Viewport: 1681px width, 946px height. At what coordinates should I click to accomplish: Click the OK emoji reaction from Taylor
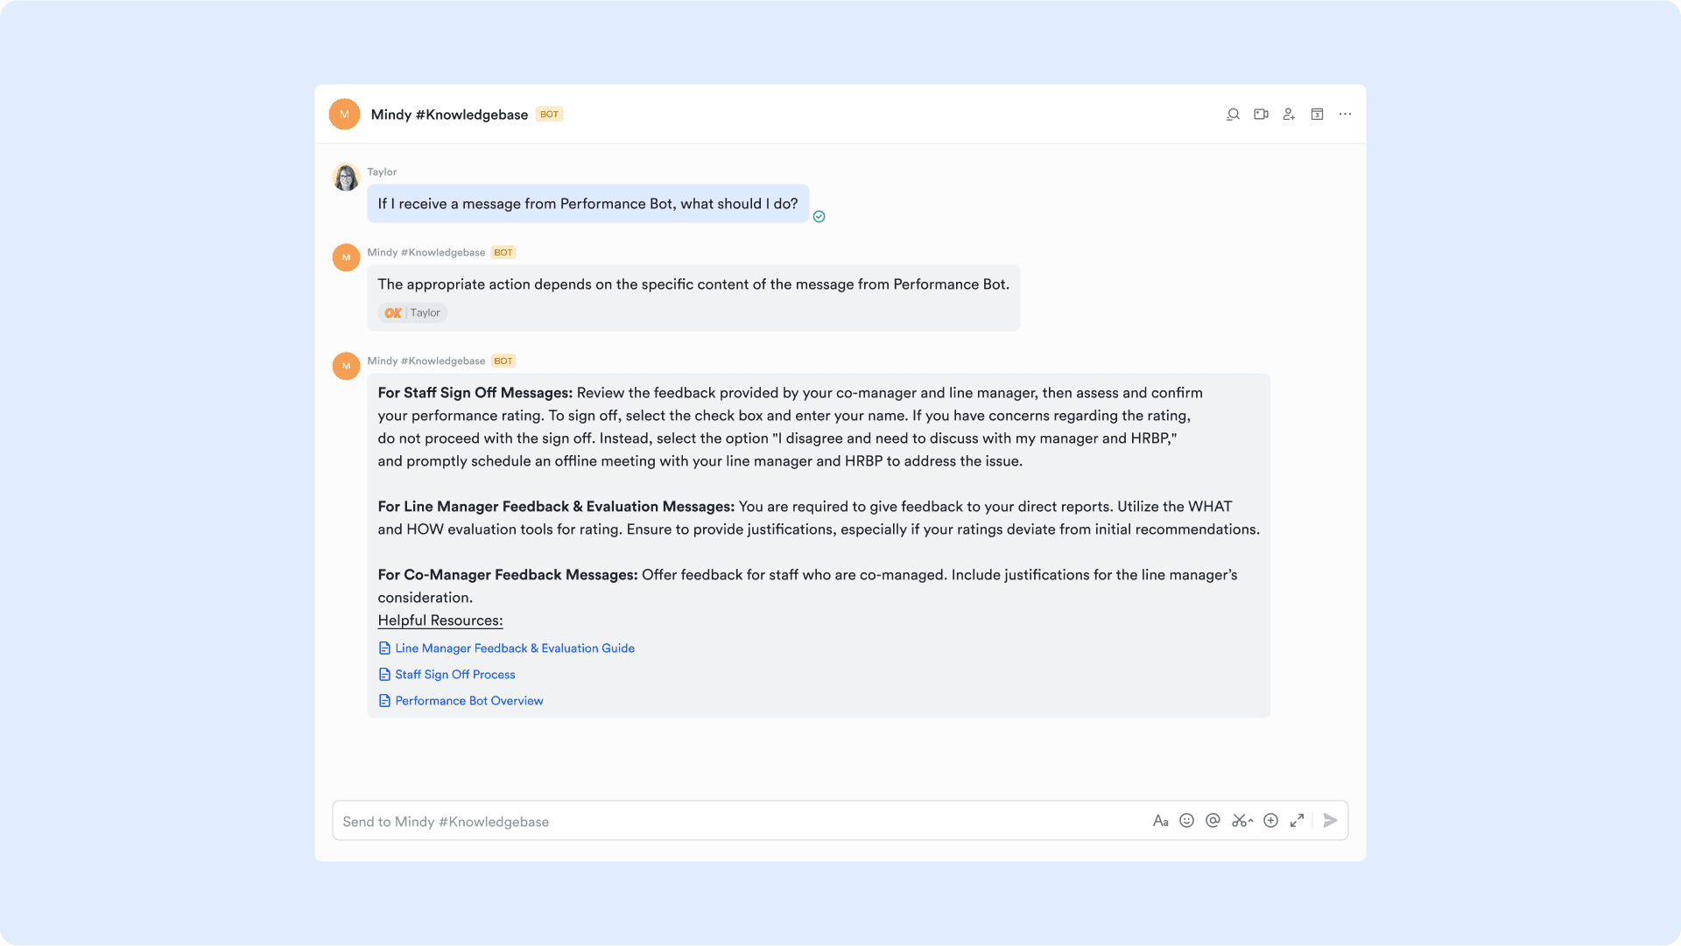(x=411, y=312)
